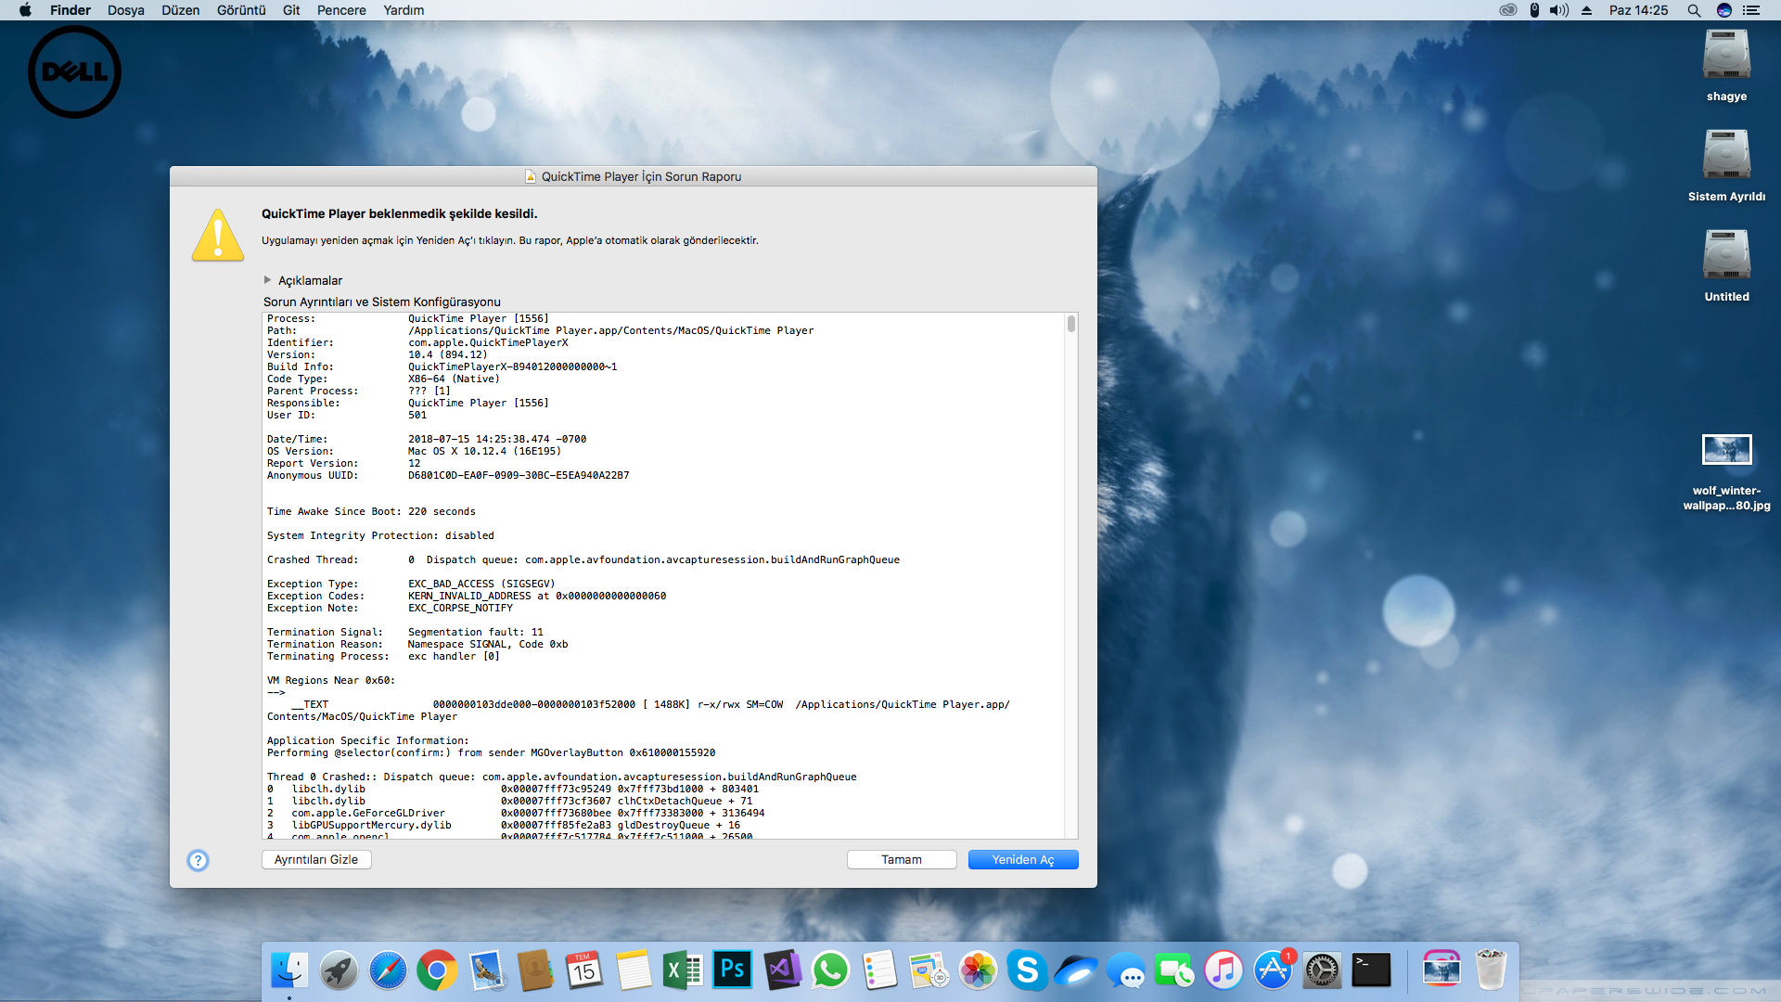Launch Photoshop from the dock
Image resolution: width=1781 pixels, height=1002 pixels.
732,970
